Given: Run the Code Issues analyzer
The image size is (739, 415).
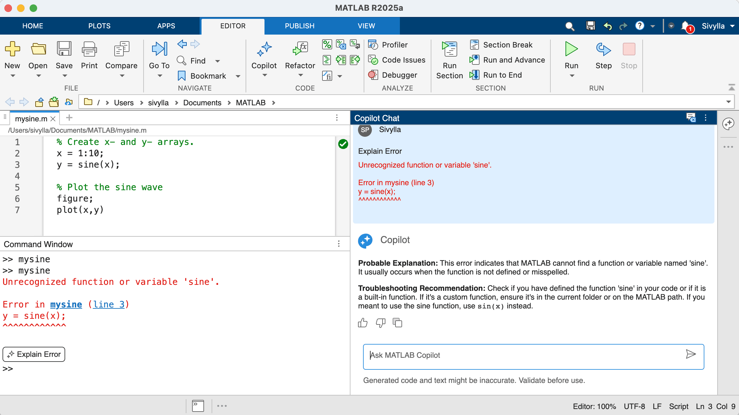Looking at the screenshot, I should point(373,60).
